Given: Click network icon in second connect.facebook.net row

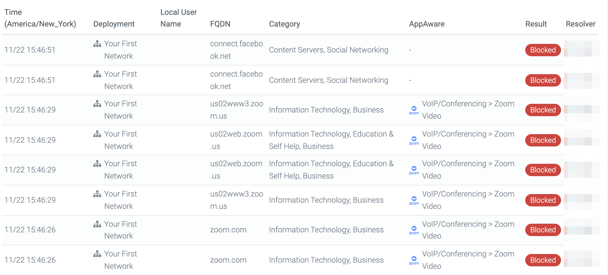Looking at the screenshot, I should pyautogui.click(x=97, y=74).
